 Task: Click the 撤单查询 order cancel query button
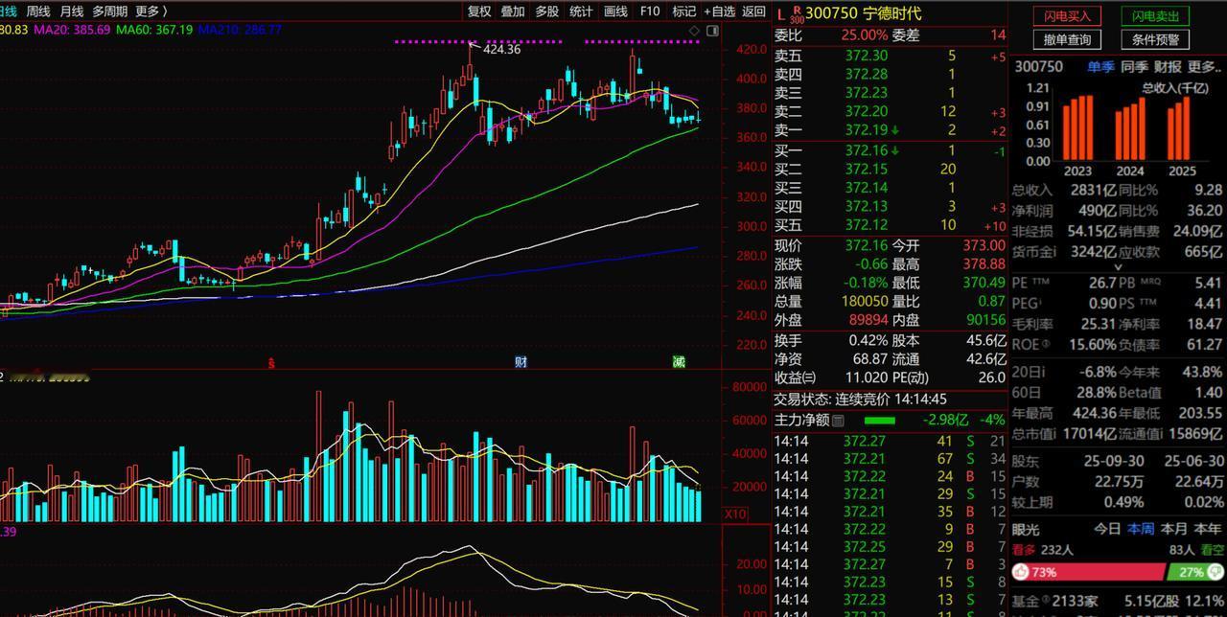[1067, 40]
